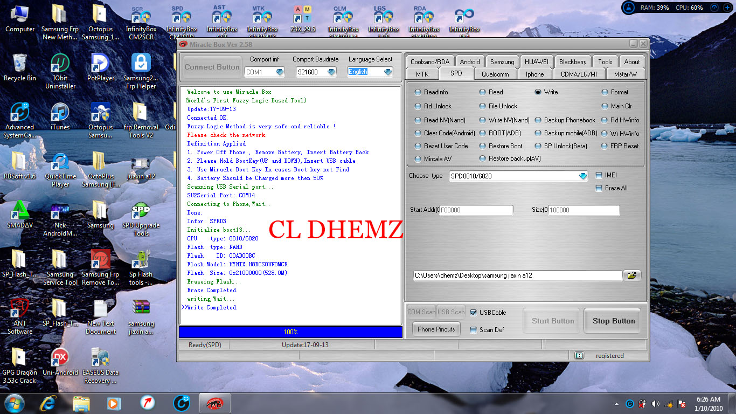Screen dimensions: 736x414
Task: Click the USB Scan button
Action: pyautogui.click(x=451, y=312)
